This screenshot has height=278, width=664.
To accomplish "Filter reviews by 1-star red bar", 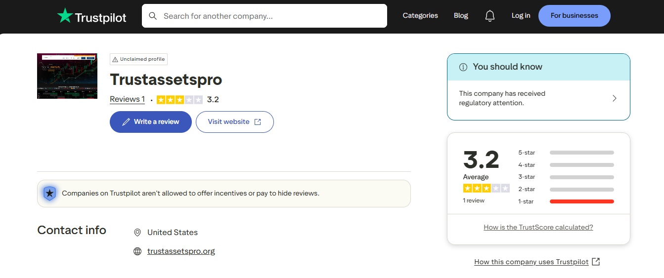I will tap(581, 201).
